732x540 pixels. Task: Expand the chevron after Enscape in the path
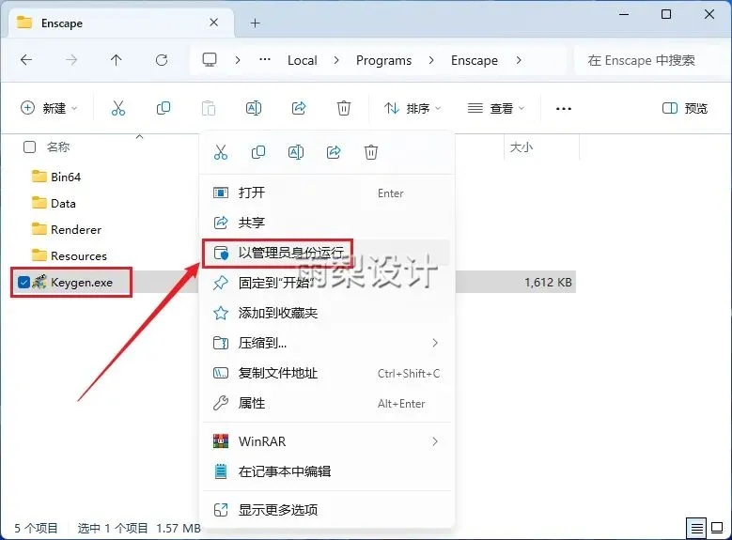point(518,60)
